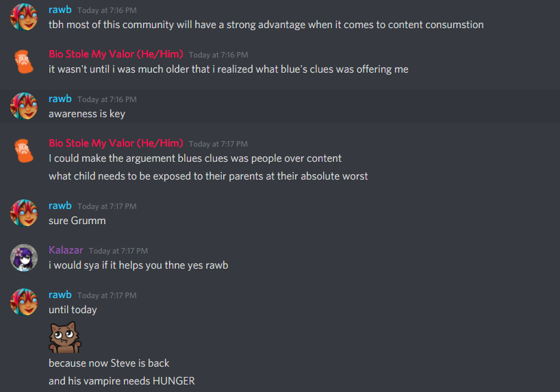Click timestamp on Kalazar's message
The height and width of the screenshot is (392, 560).
point(118,251)
